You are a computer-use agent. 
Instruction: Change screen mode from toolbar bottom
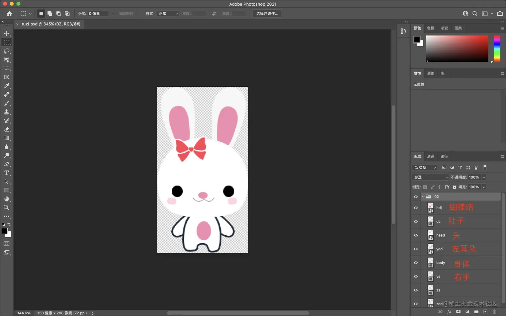[7, 252]
